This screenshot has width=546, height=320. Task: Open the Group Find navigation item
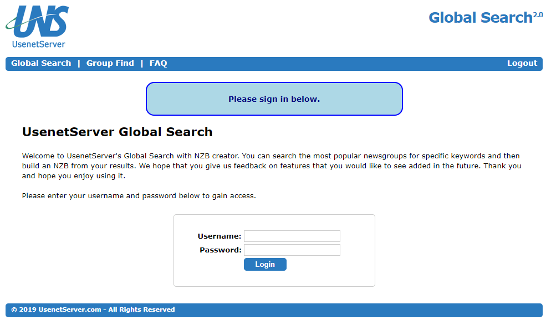click(110, 63)
